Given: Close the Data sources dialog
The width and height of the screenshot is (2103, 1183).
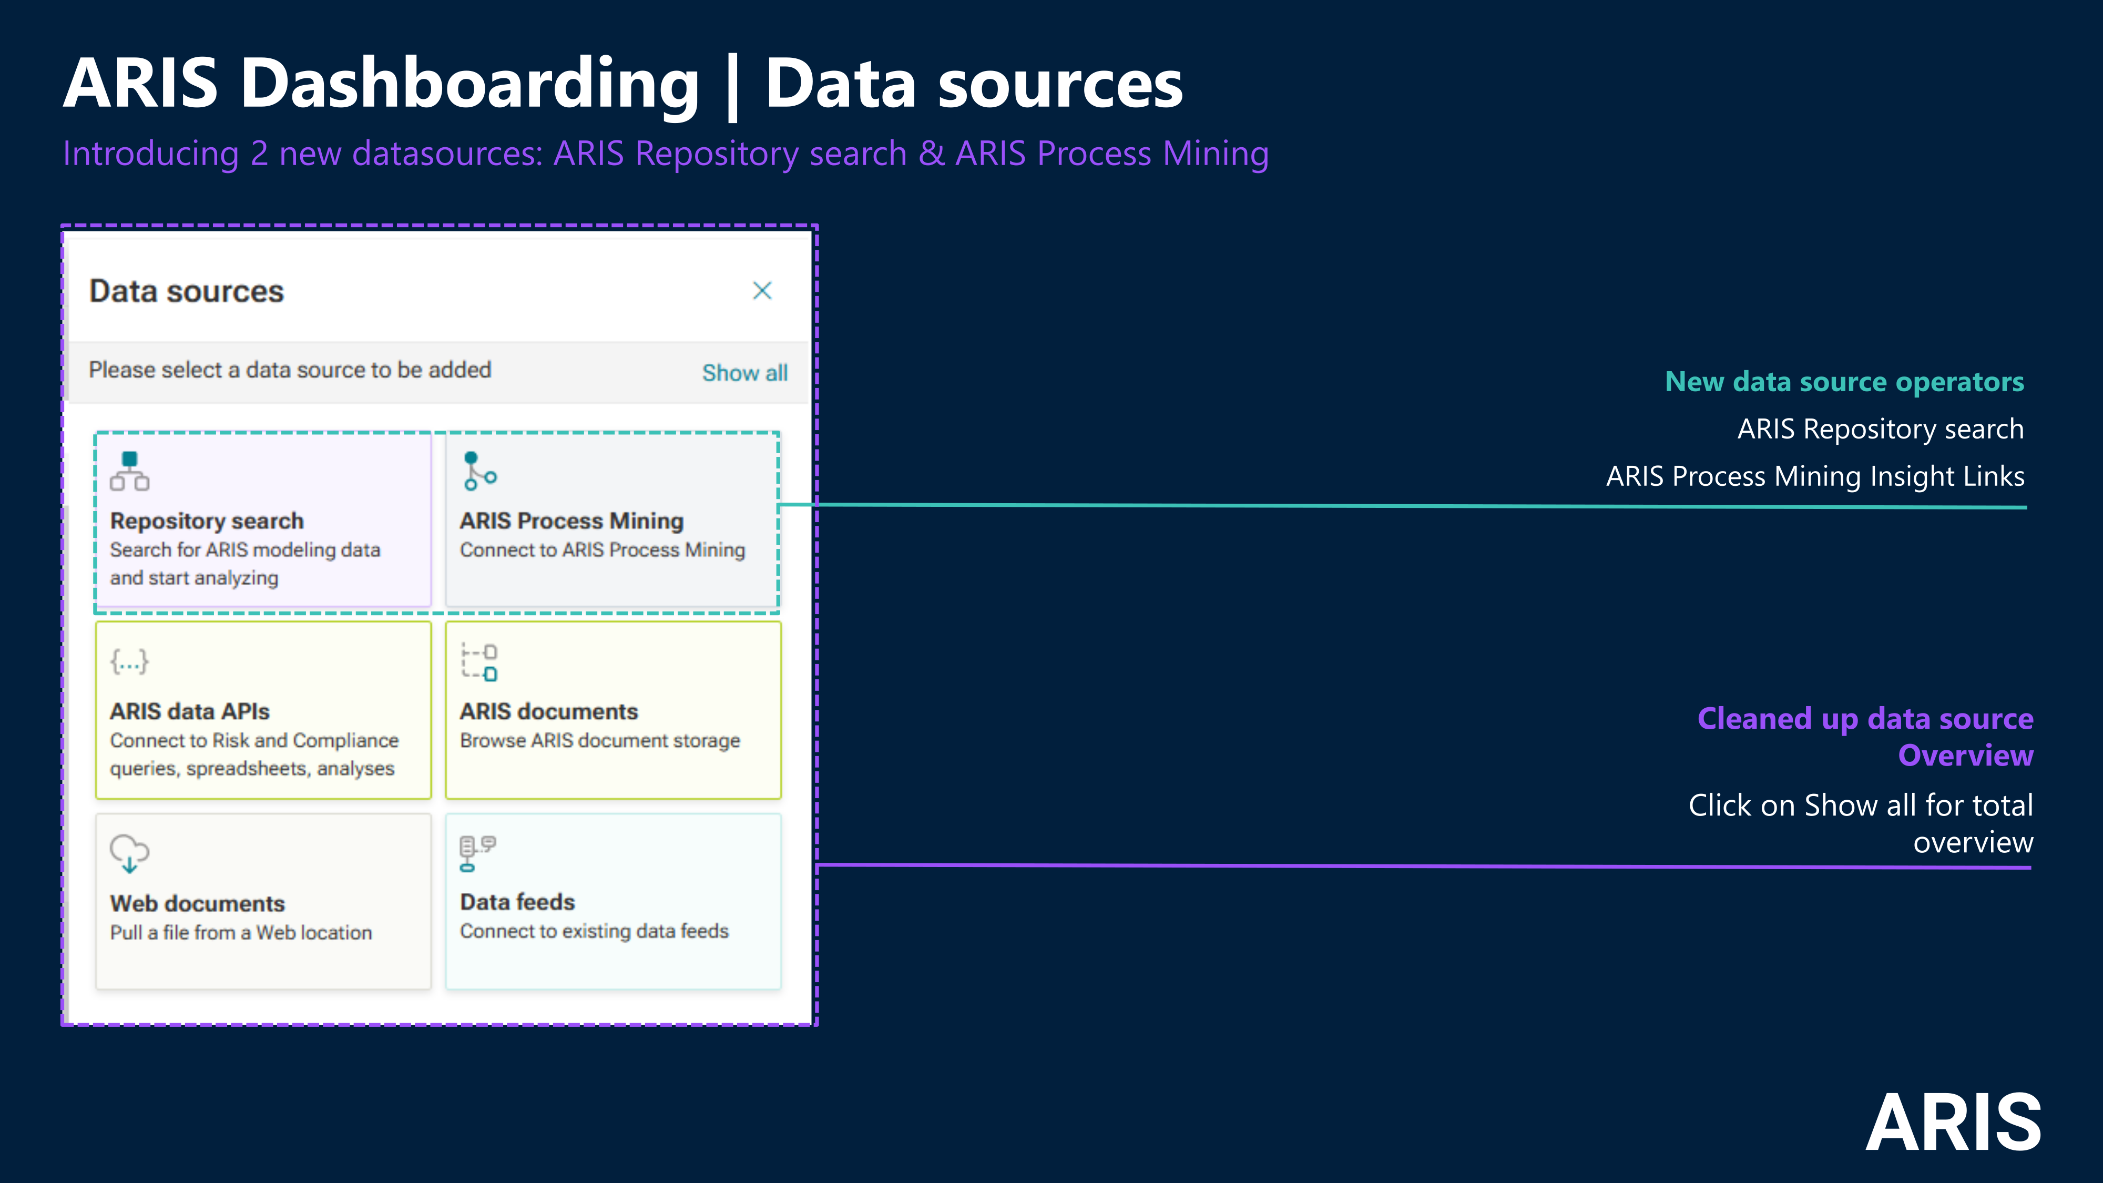Looking at the screenshot, I should click(x=762, y=291).
